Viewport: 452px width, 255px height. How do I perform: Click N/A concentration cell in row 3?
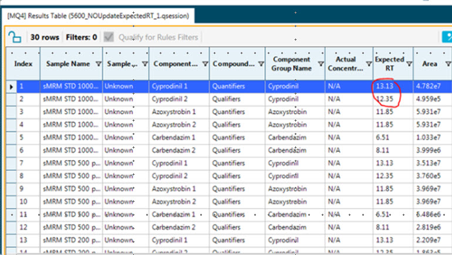pyautogui.click(x=349, y=112)
